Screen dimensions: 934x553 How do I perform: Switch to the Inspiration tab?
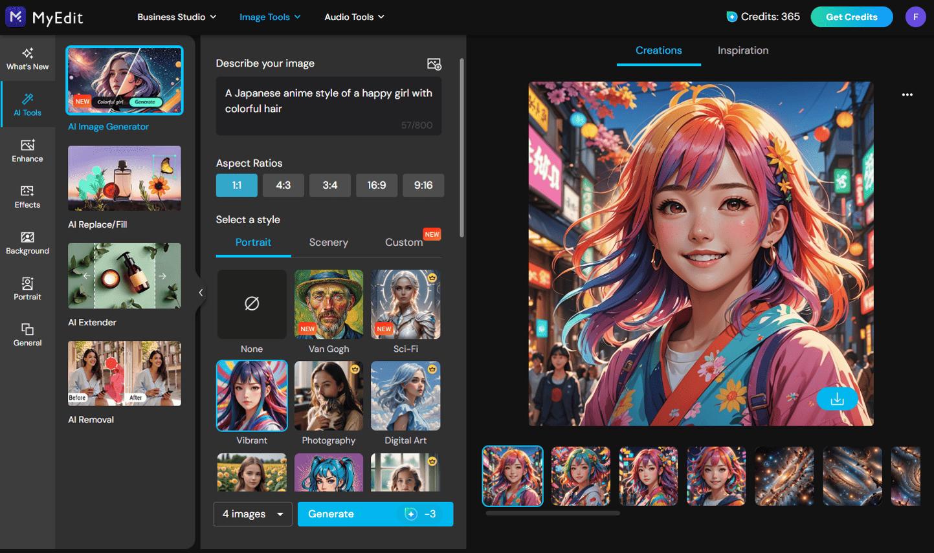coord(742,50)
